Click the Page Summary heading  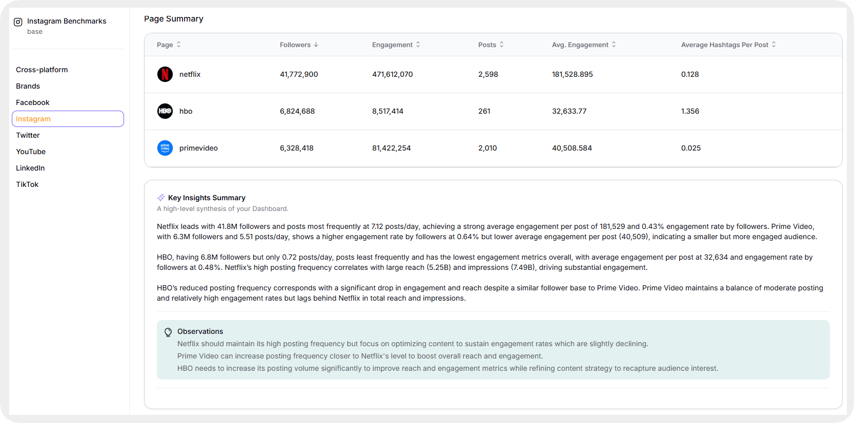174,19
